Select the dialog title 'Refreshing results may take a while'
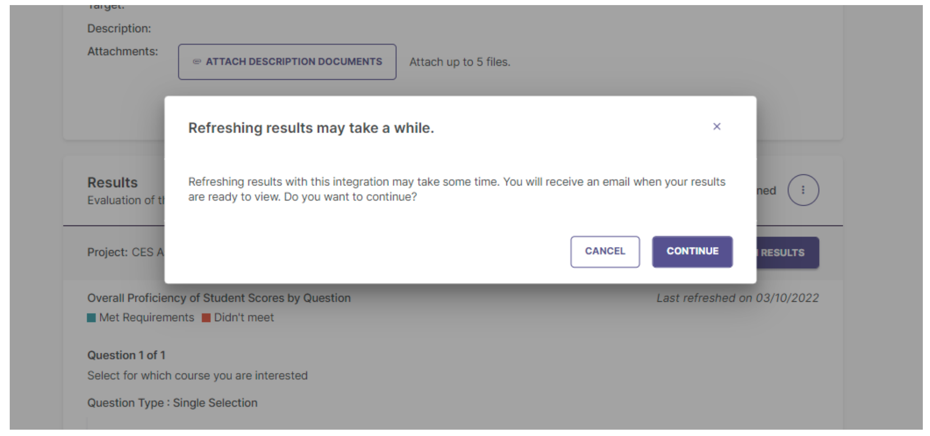The height and width of the screenshot is (436, 930). [311, 128]
